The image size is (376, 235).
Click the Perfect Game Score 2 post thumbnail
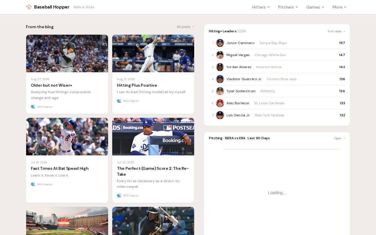(153, 137)
